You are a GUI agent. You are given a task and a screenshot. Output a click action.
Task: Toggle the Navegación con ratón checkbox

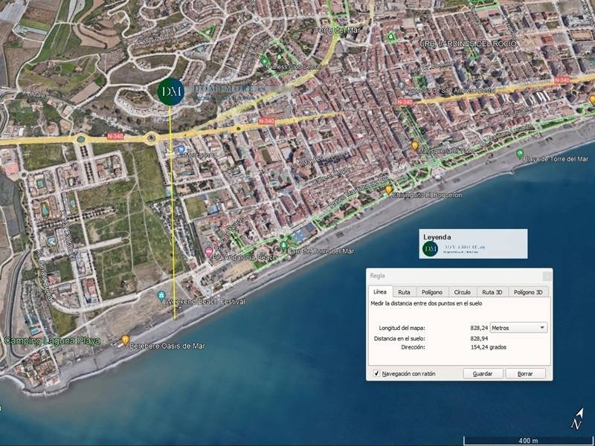pyautogui.click(x=377, y=373)
